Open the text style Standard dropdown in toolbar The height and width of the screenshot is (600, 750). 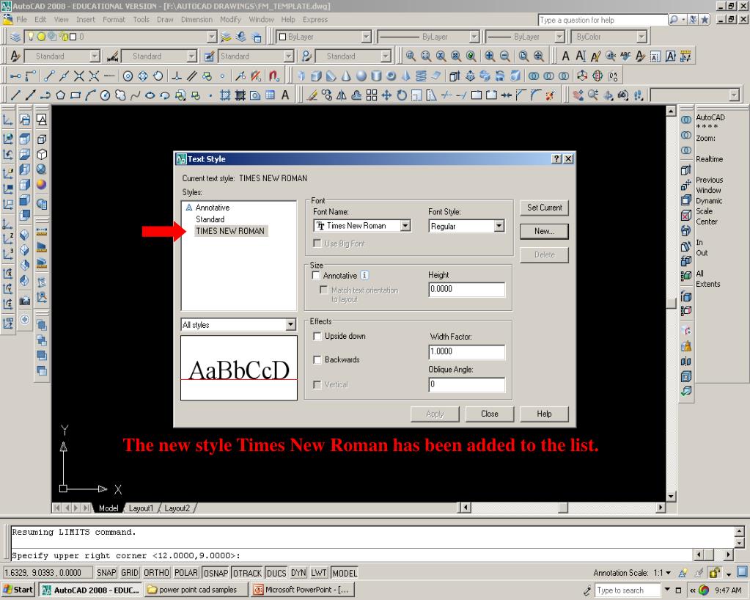[95, 56]
